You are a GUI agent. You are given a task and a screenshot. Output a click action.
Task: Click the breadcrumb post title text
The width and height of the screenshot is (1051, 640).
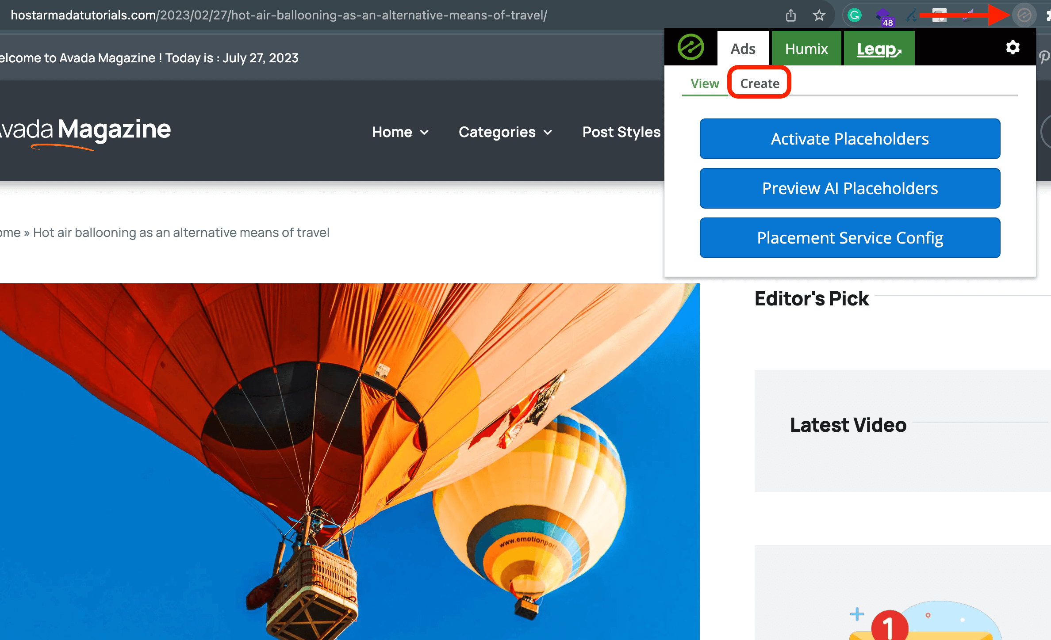181,232
